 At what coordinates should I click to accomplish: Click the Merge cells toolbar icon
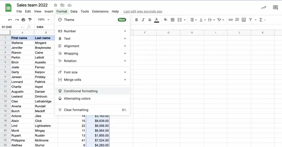[x=179, y=20]
